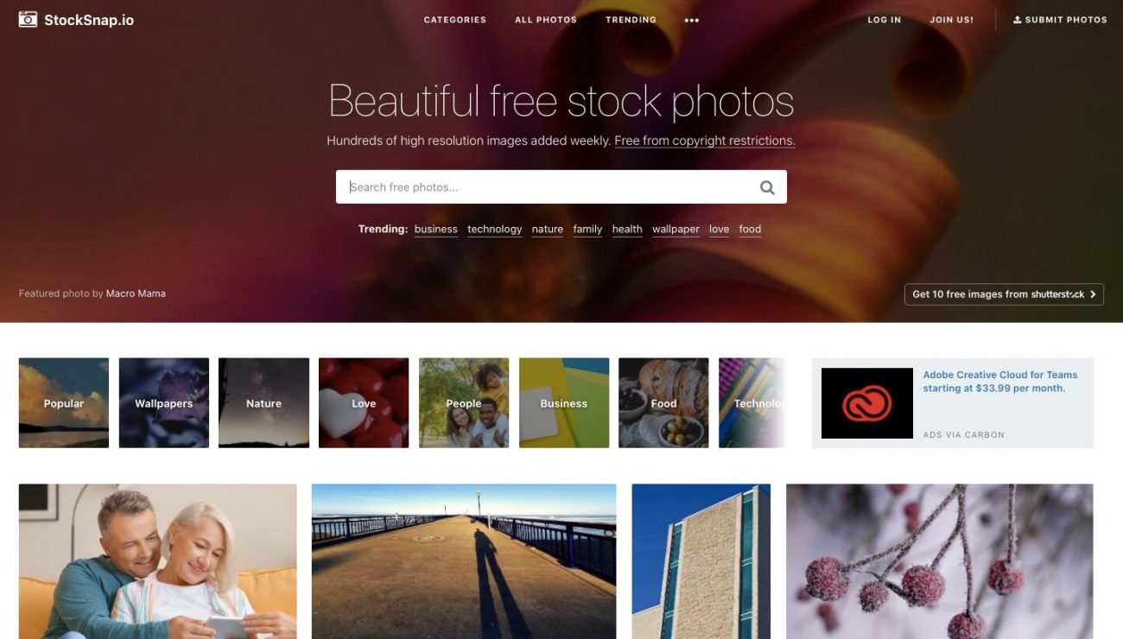This screenshot has height=639, width=1123.
Task: Click the shutterstock banner chevron arrow
Action: click(x=1093, y=294)
